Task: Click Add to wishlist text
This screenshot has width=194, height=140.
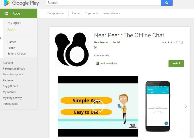Action: tap(109, 64)
